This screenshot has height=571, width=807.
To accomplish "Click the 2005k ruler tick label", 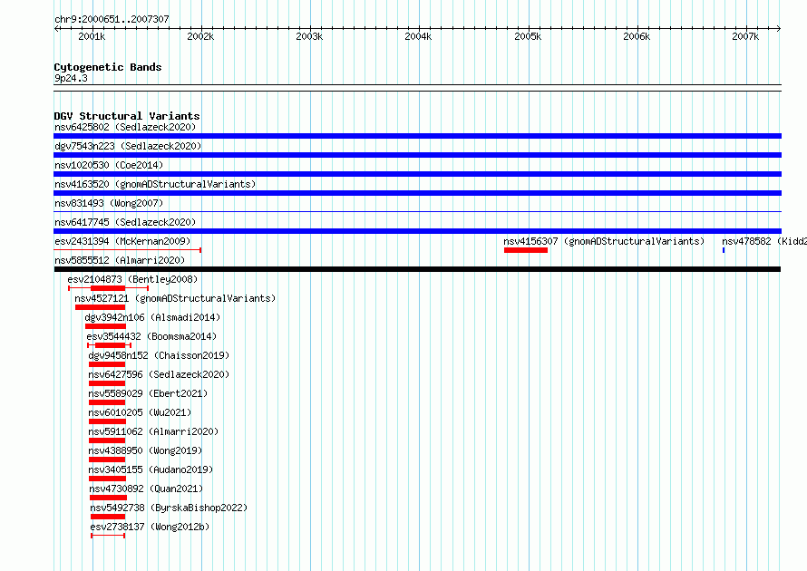I will coord(528,36).
